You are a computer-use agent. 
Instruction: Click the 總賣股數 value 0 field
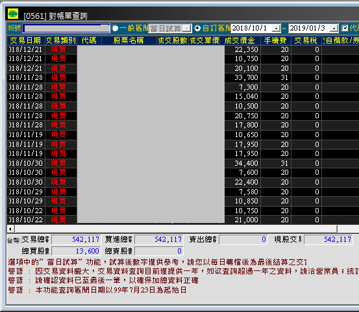[158, 252]
